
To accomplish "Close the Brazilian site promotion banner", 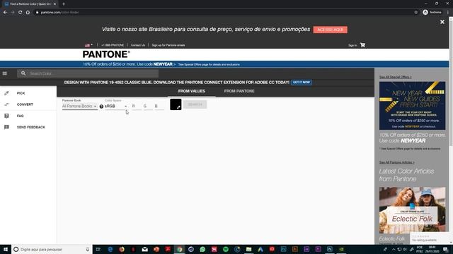I will (442, 22).
